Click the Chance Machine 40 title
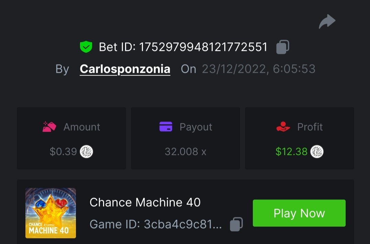The width and height of the screenshot is (370, 244). 145,202
